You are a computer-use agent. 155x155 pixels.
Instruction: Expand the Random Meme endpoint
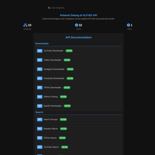pyautogui.click(x=79, y=129)
